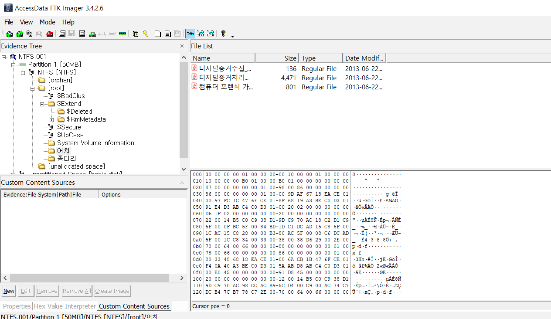Screen dimensions: 551x319
Task: Sort by Date Modified column
Action: click(364, 58)
